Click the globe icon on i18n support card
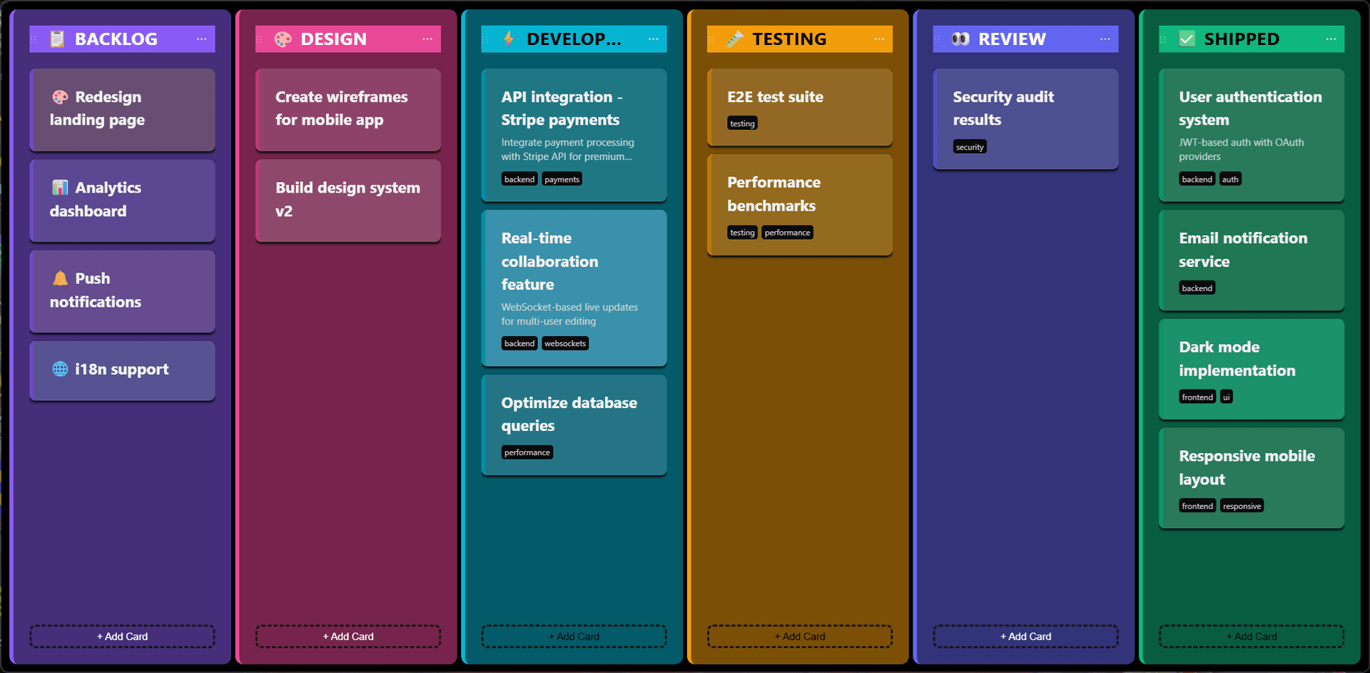 click(x=60, y=369)
